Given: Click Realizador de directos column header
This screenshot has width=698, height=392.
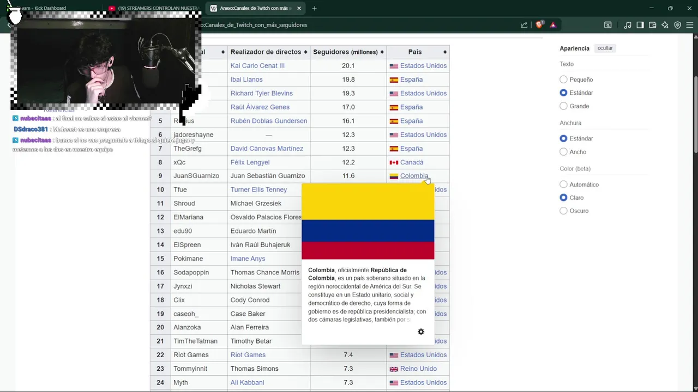Looking at the screenshot, I should 269,52.
